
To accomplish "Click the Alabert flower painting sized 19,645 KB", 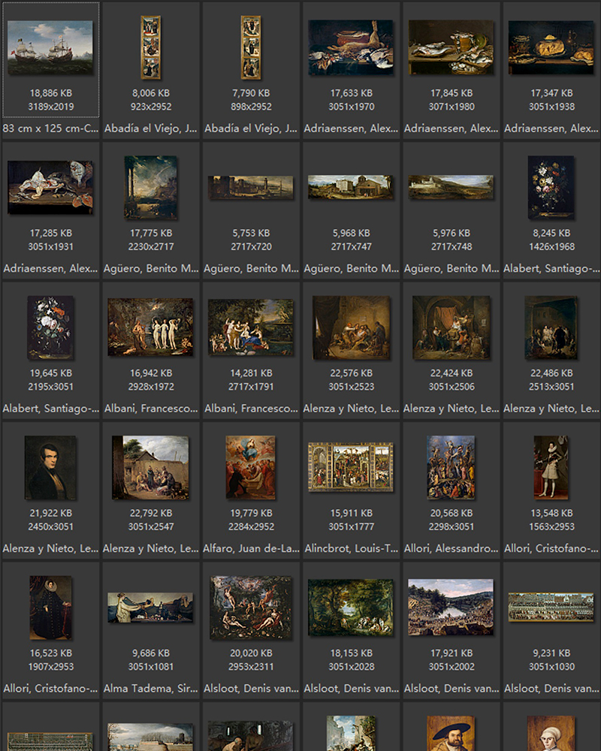I will [50, 327].
